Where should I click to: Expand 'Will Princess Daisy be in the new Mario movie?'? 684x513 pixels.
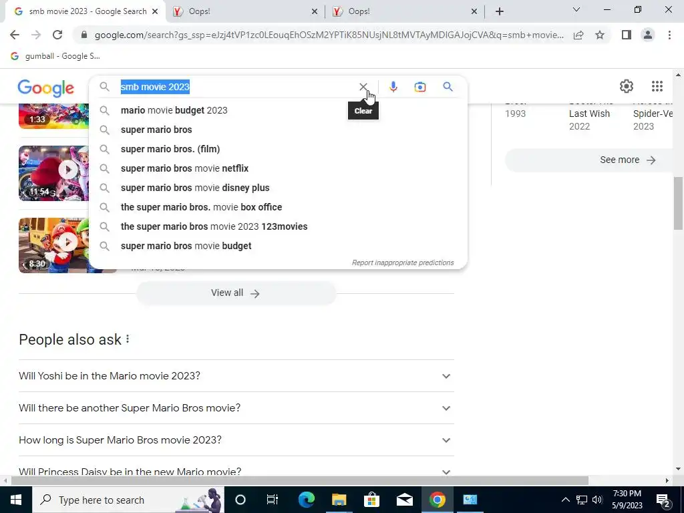[x=236, y=471]
